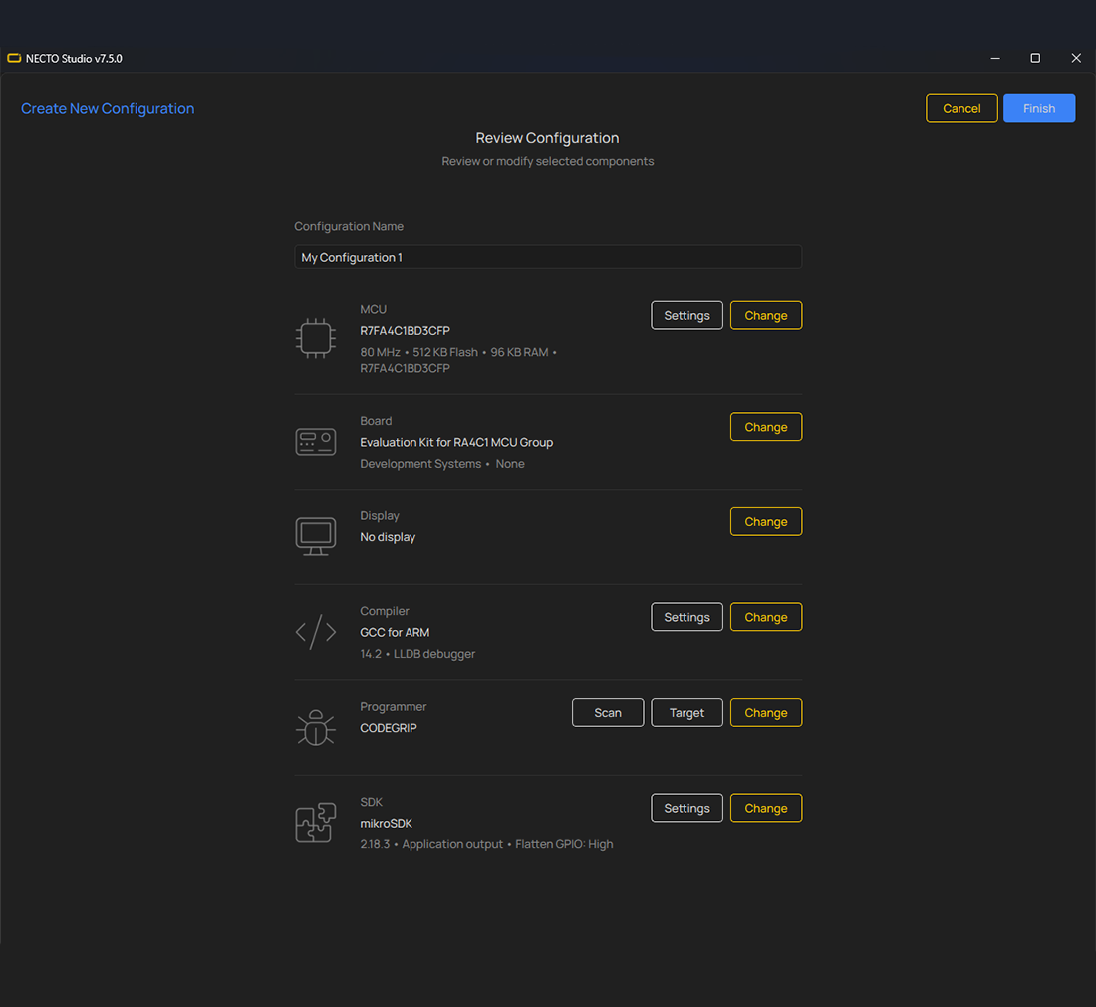Cancel the new configuration
The image size is (1096, 1007).
[961, 108]
